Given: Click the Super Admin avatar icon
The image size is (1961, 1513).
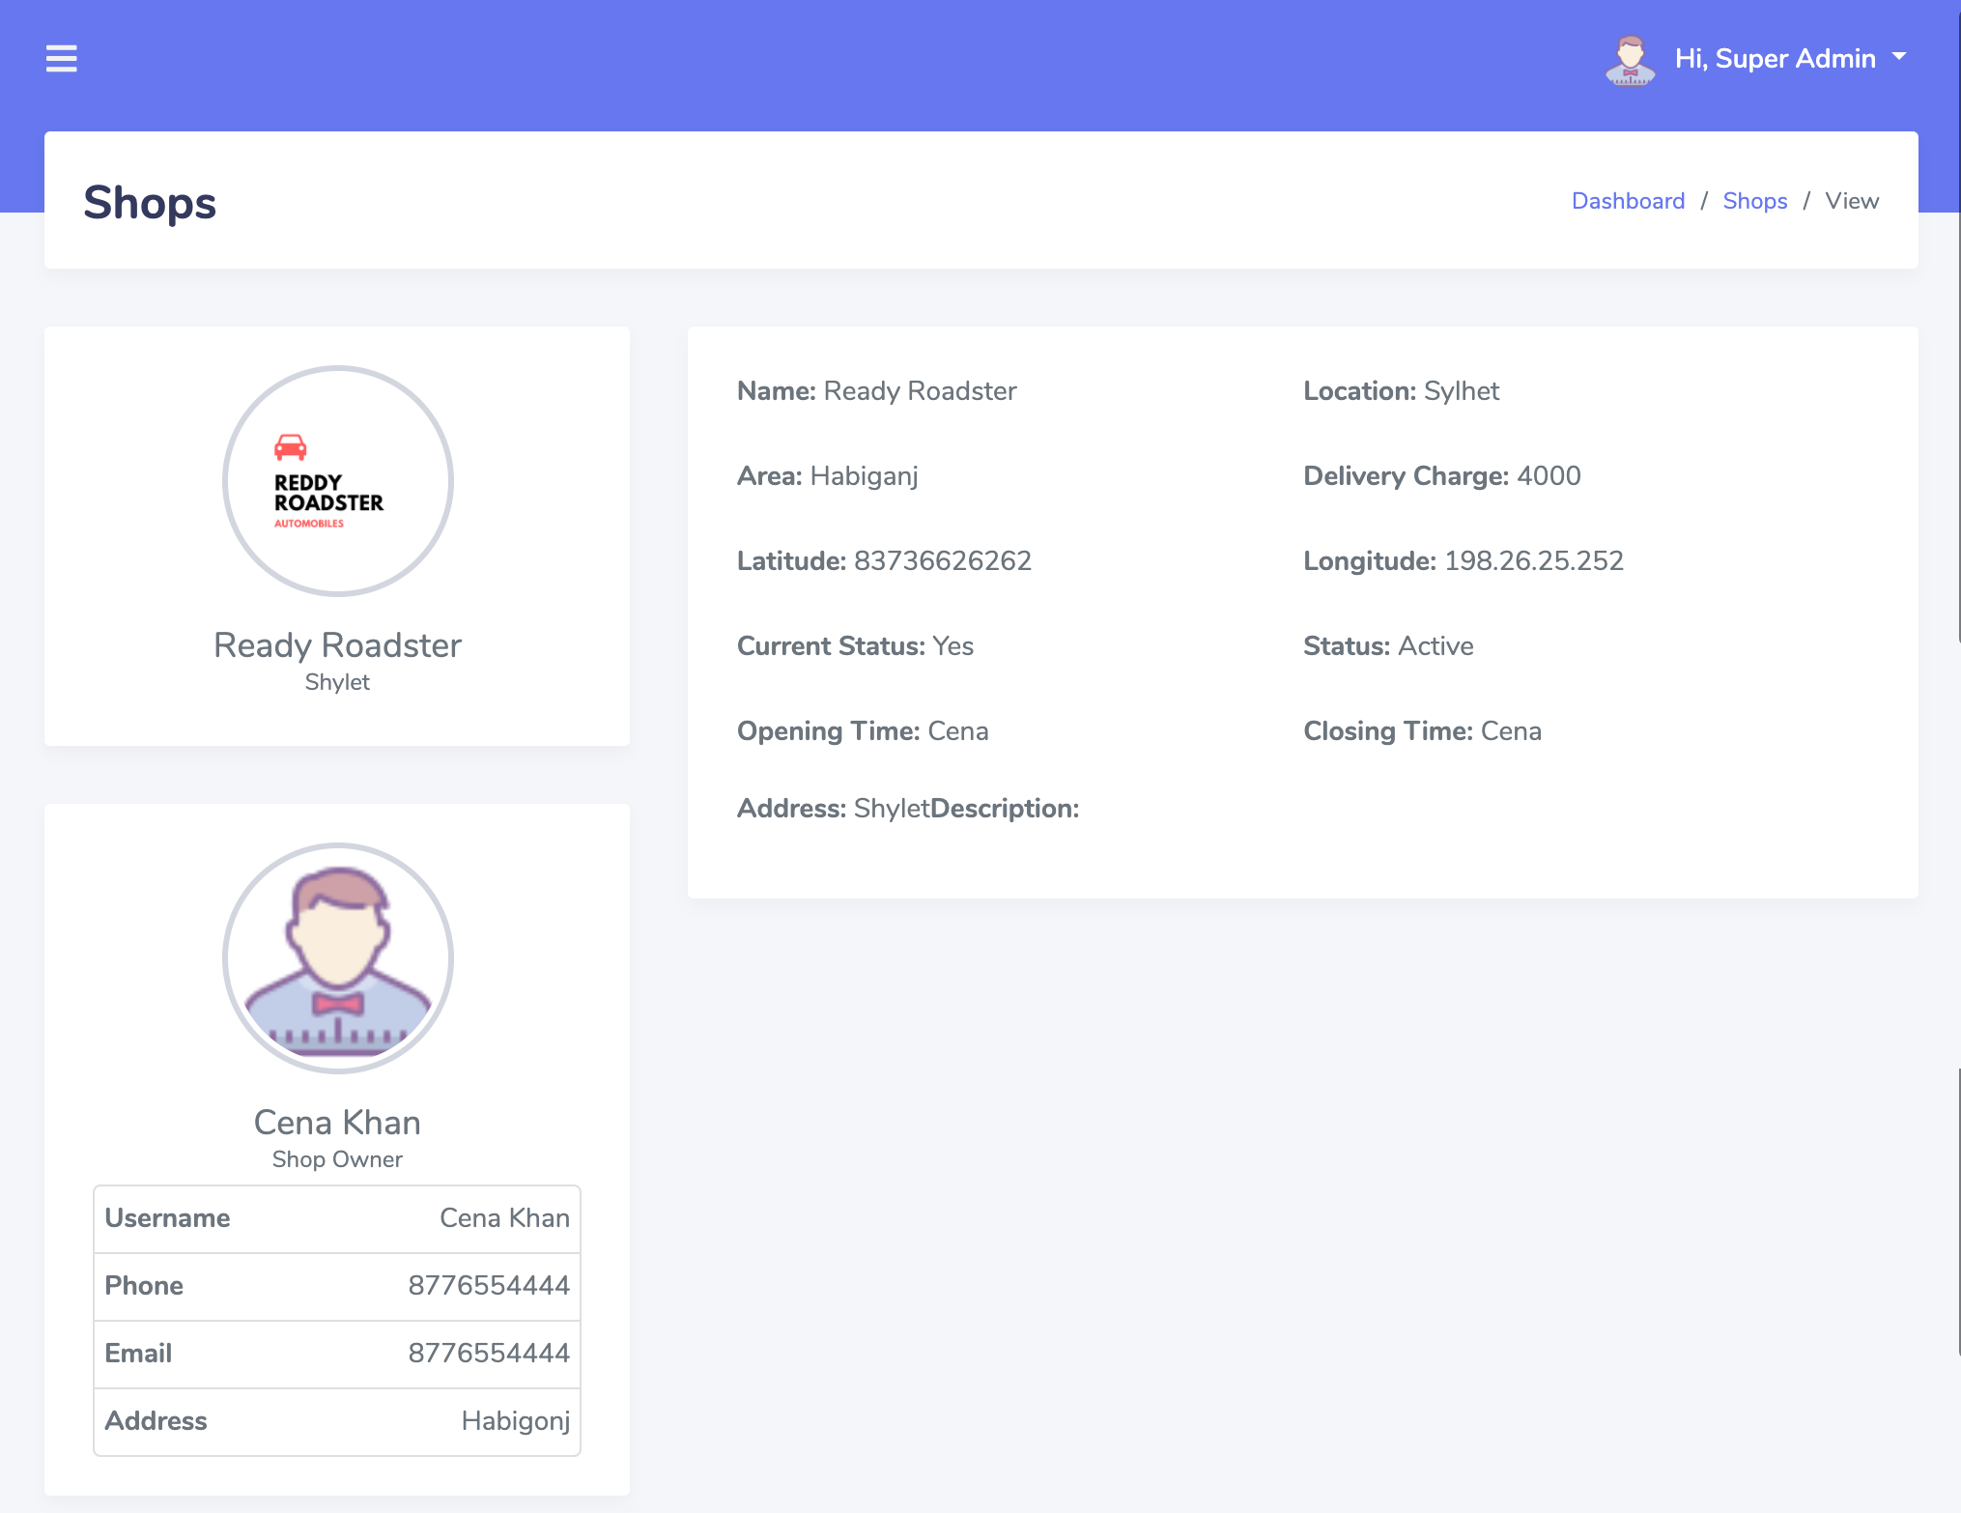Looking at the screenshot, I should click(1631, 60).
